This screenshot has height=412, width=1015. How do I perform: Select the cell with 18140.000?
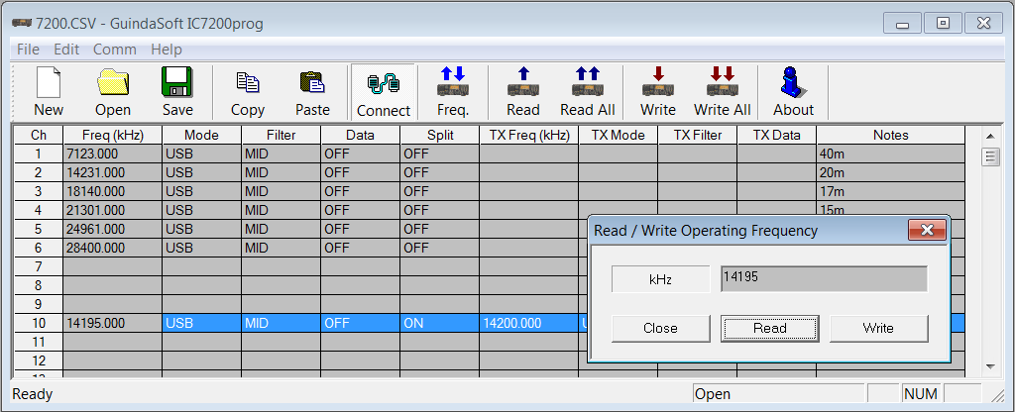point(113,191)
